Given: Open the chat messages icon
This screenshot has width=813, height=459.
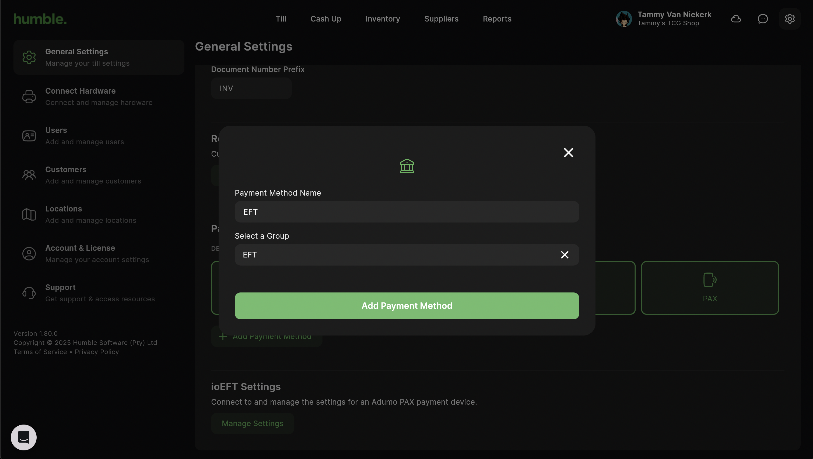Looking at the screenshot, I should [762, 19].
